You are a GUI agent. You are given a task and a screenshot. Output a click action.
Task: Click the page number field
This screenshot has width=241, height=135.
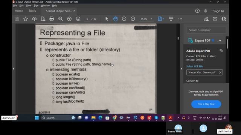87,19
